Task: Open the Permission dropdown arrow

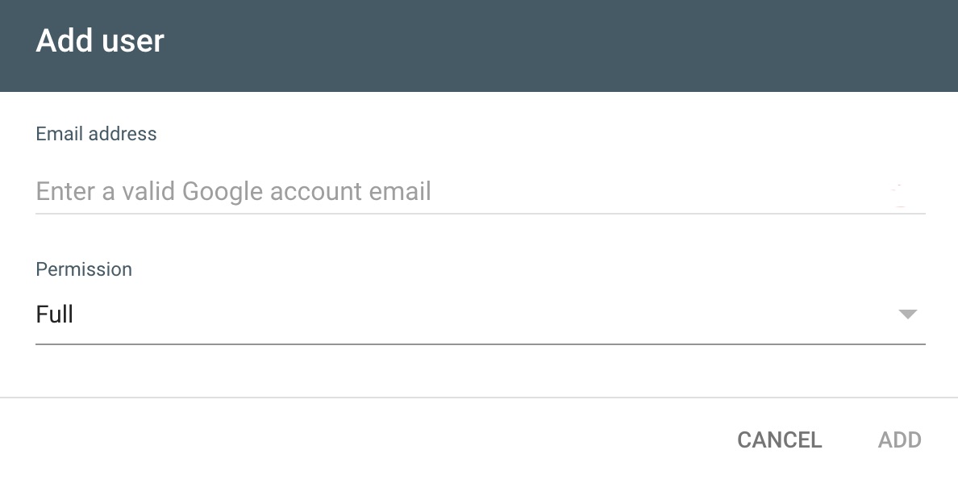Action: [908, 314]
